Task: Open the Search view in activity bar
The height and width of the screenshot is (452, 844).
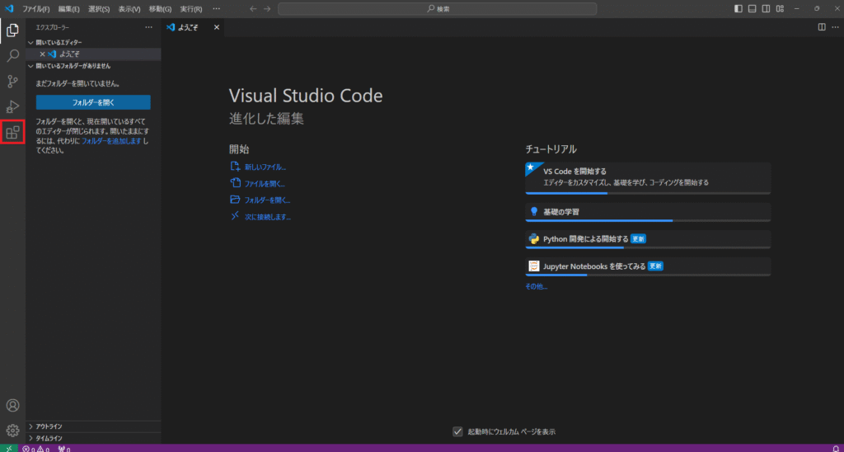Action: point(12,56)
